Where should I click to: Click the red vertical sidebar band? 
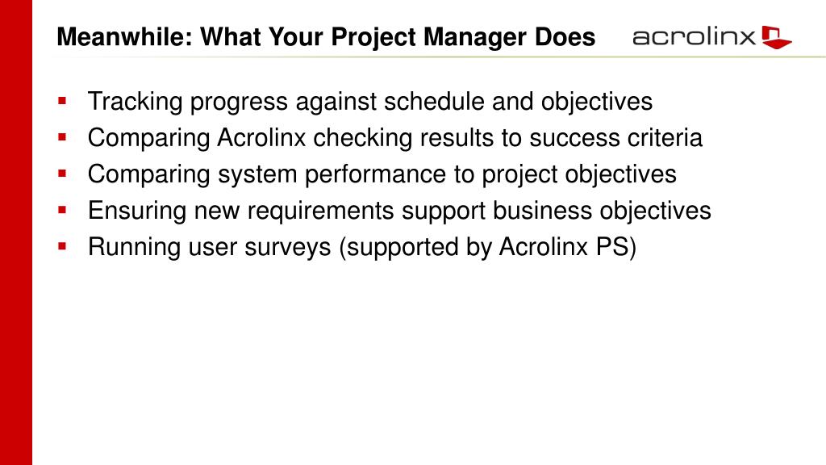point(16,232)
